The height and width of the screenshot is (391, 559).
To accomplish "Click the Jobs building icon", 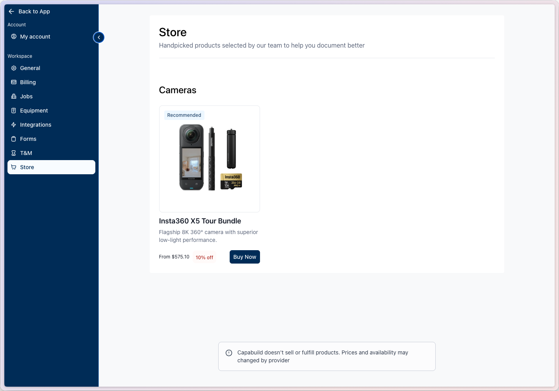I will (14, 96).
